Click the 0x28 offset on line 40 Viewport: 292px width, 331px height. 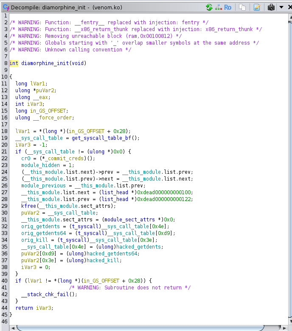(134, 281)
